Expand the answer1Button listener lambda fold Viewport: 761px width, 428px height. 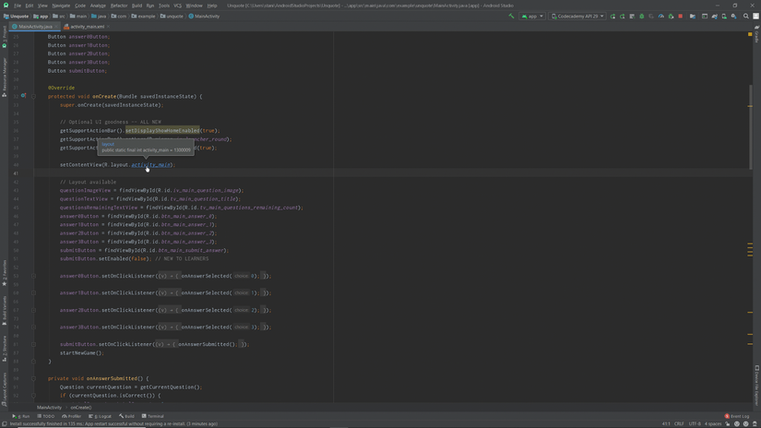click(33, 292)
